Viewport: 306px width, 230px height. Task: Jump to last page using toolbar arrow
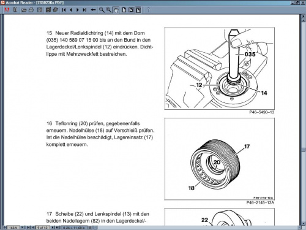tap(84, 10)
